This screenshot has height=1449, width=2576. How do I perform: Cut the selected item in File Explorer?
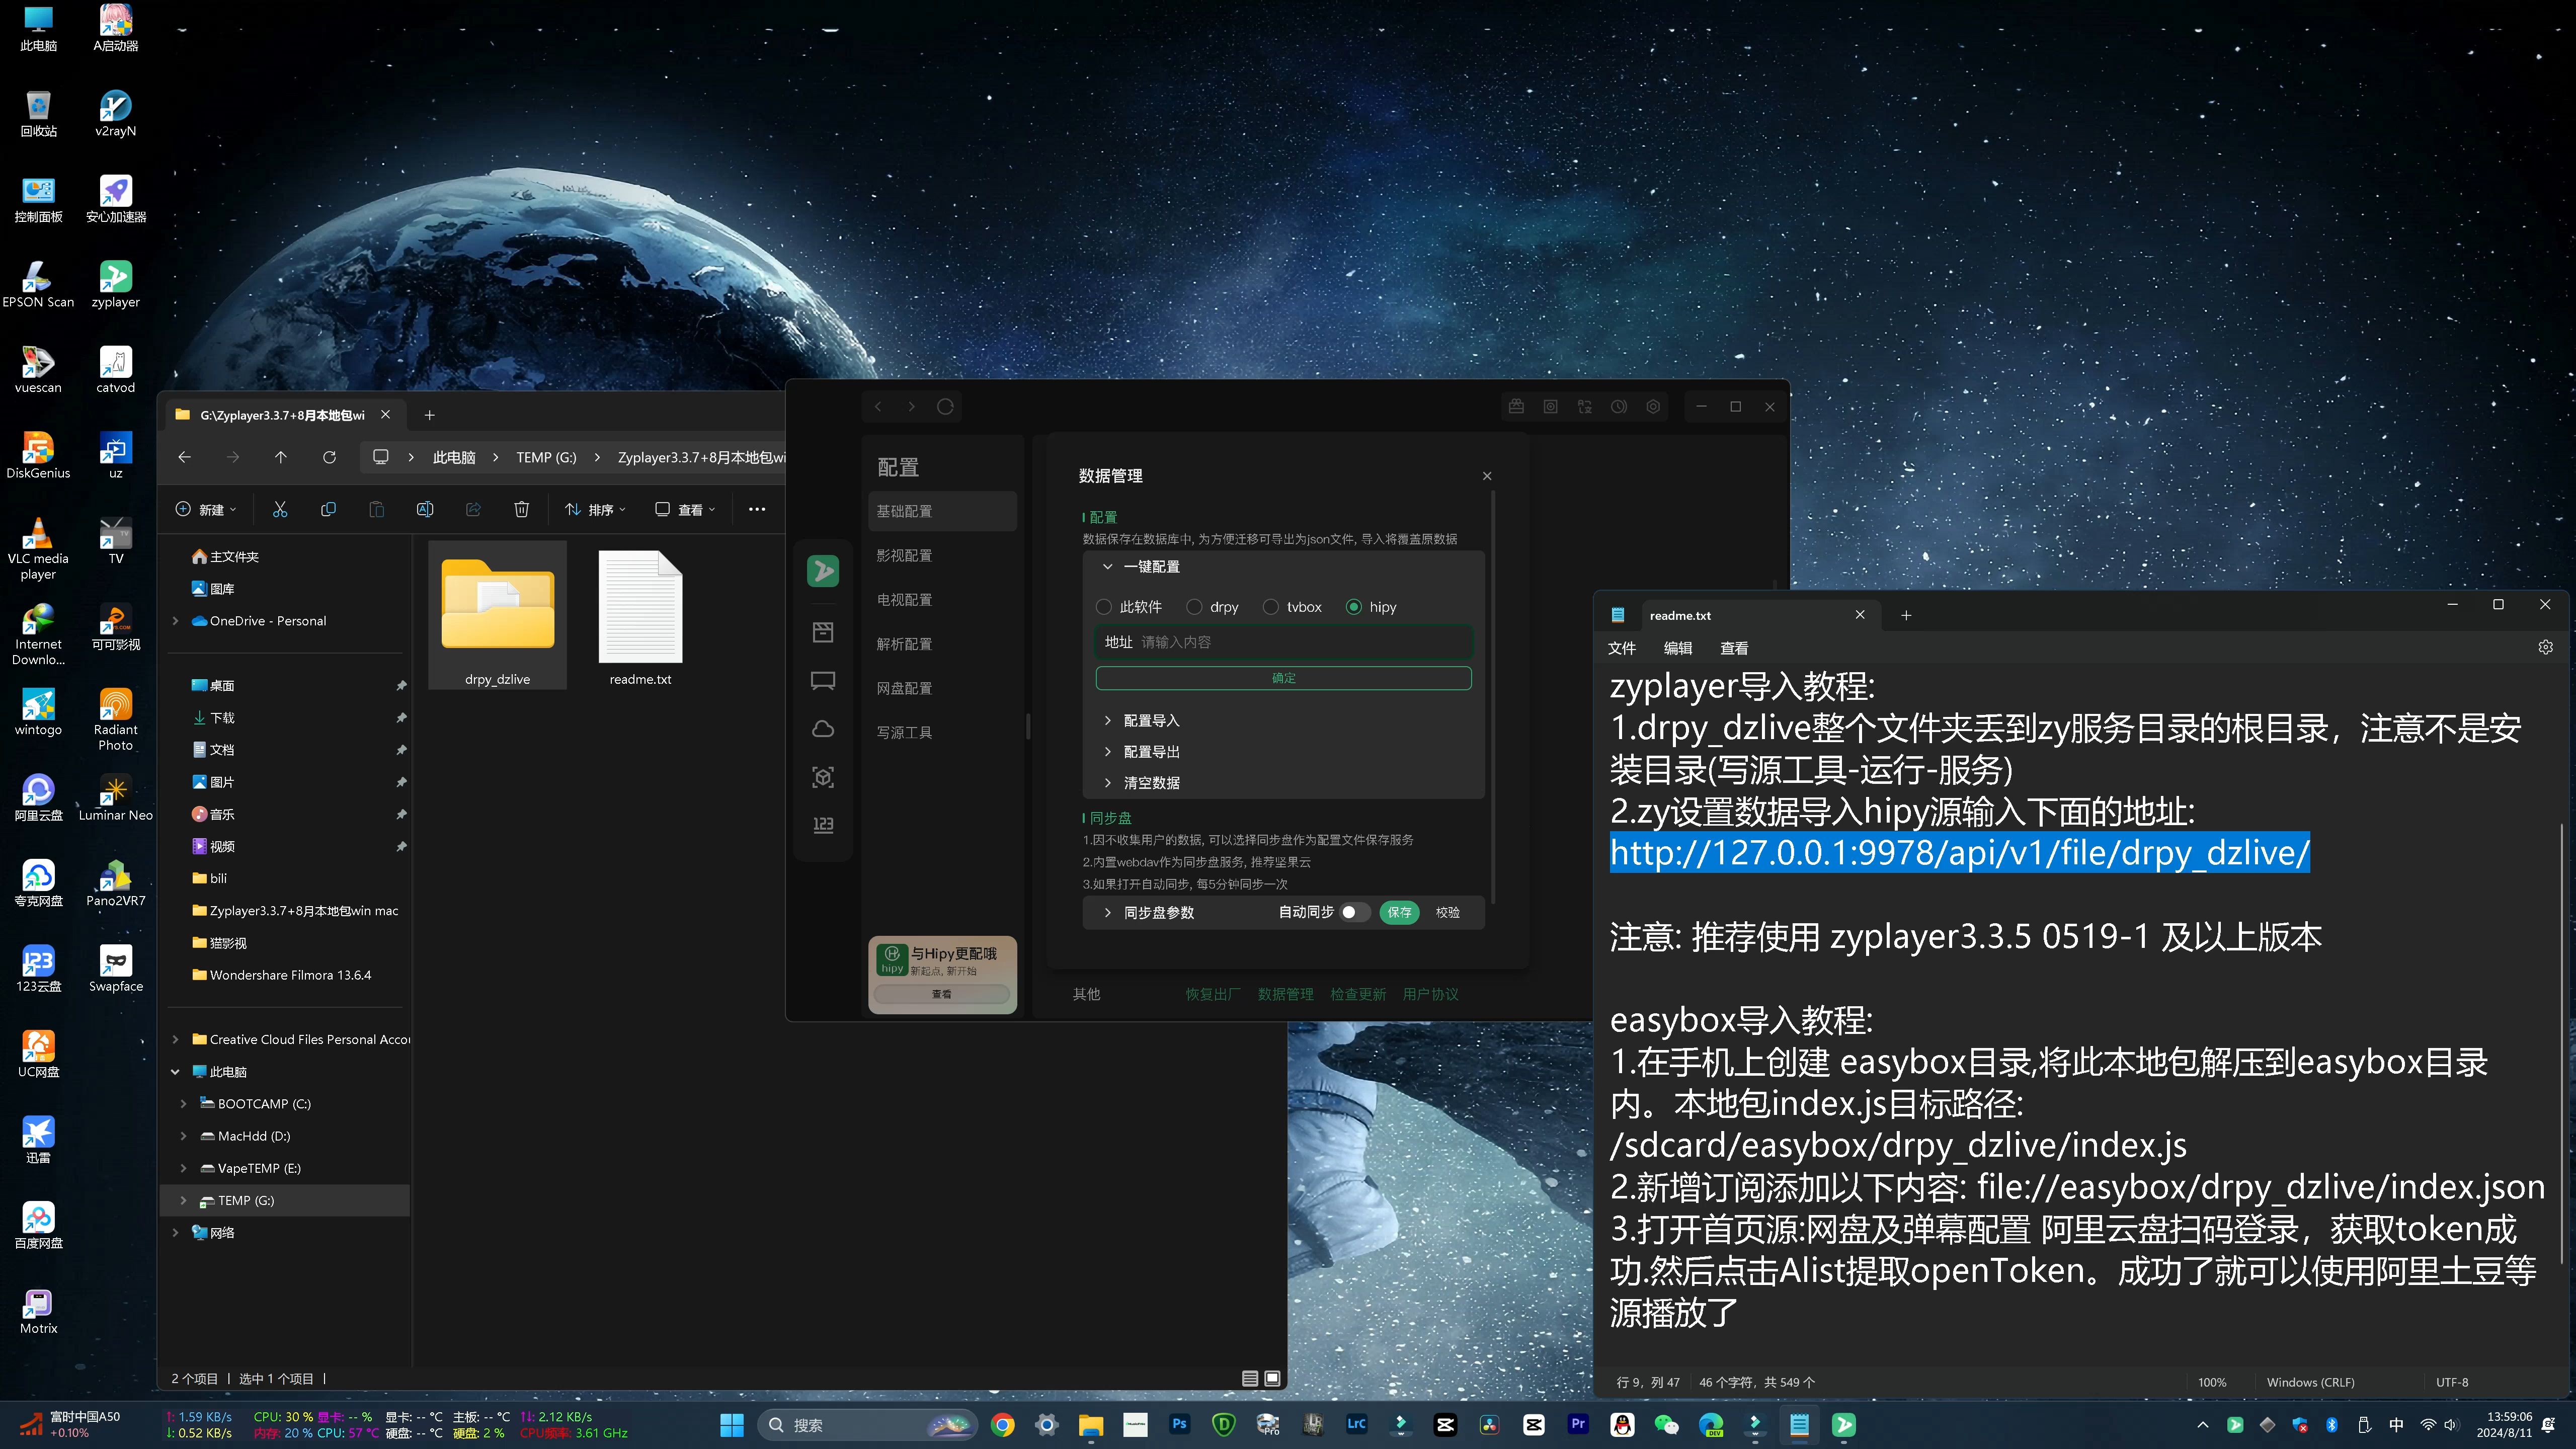280,510
